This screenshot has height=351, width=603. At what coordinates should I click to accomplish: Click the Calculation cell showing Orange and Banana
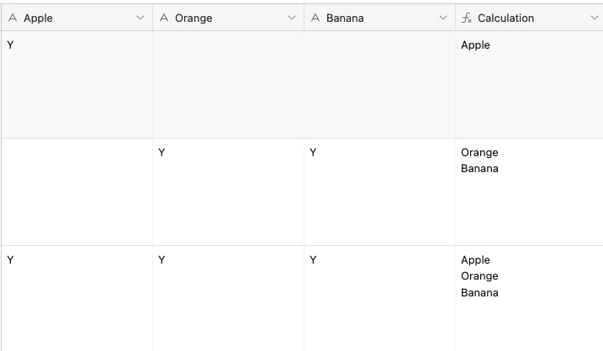[529, 192]
